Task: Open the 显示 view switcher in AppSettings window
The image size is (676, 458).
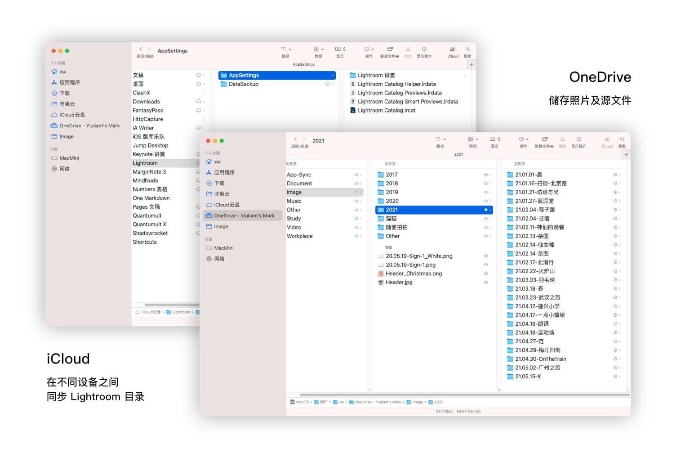Action: pos(340,49)
